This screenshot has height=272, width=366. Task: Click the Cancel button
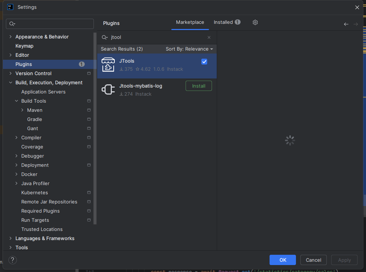(313, 260)
